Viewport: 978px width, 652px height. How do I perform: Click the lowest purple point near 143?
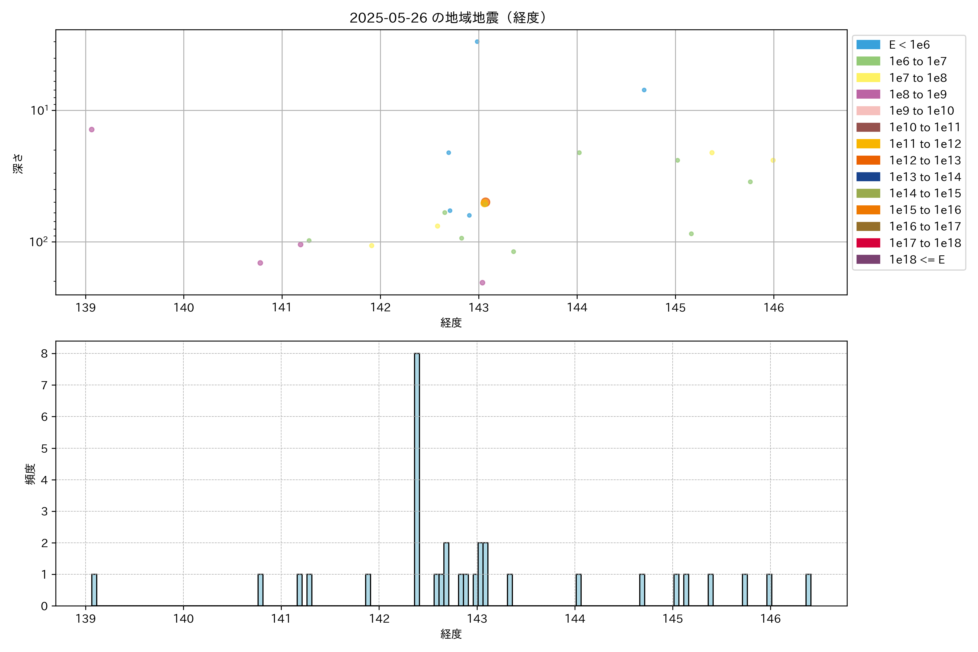(482, 283)
